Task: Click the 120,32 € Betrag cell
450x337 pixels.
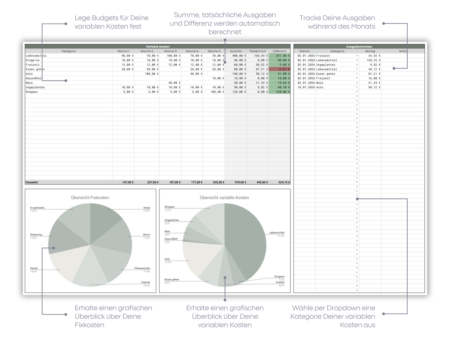Action: click(x=370, y=60)
